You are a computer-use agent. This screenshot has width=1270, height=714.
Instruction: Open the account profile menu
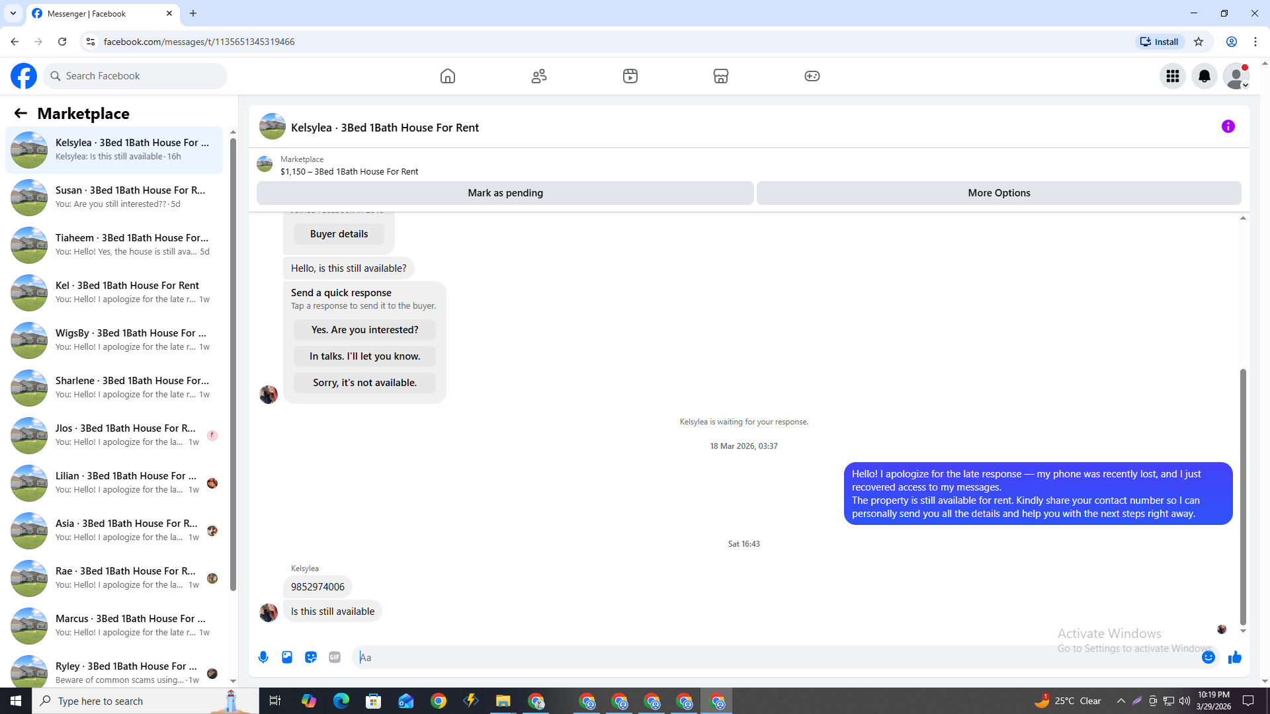point(1236,76)
